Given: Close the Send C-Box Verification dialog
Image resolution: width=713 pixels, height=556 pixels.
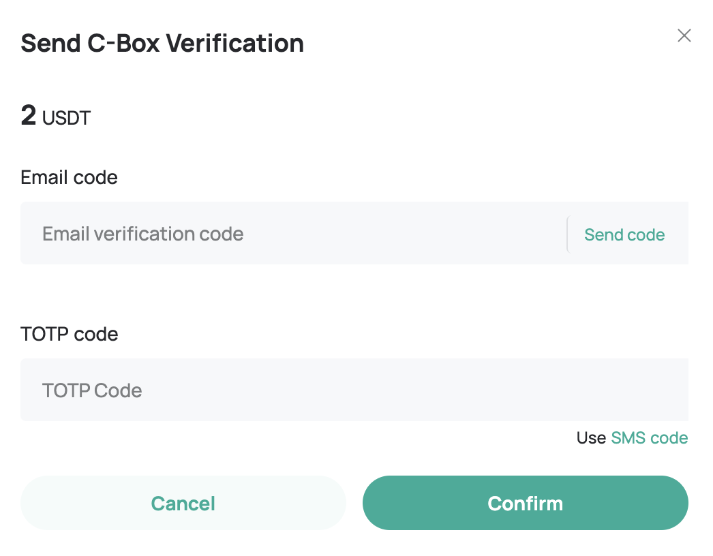Looking at the screenshot, I should pyautogui.click(x=684, y=35).
